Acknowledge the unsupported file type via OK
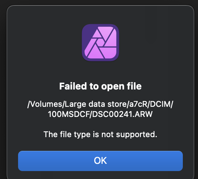This screenshot has height=179, width=198. click(100, 161)
